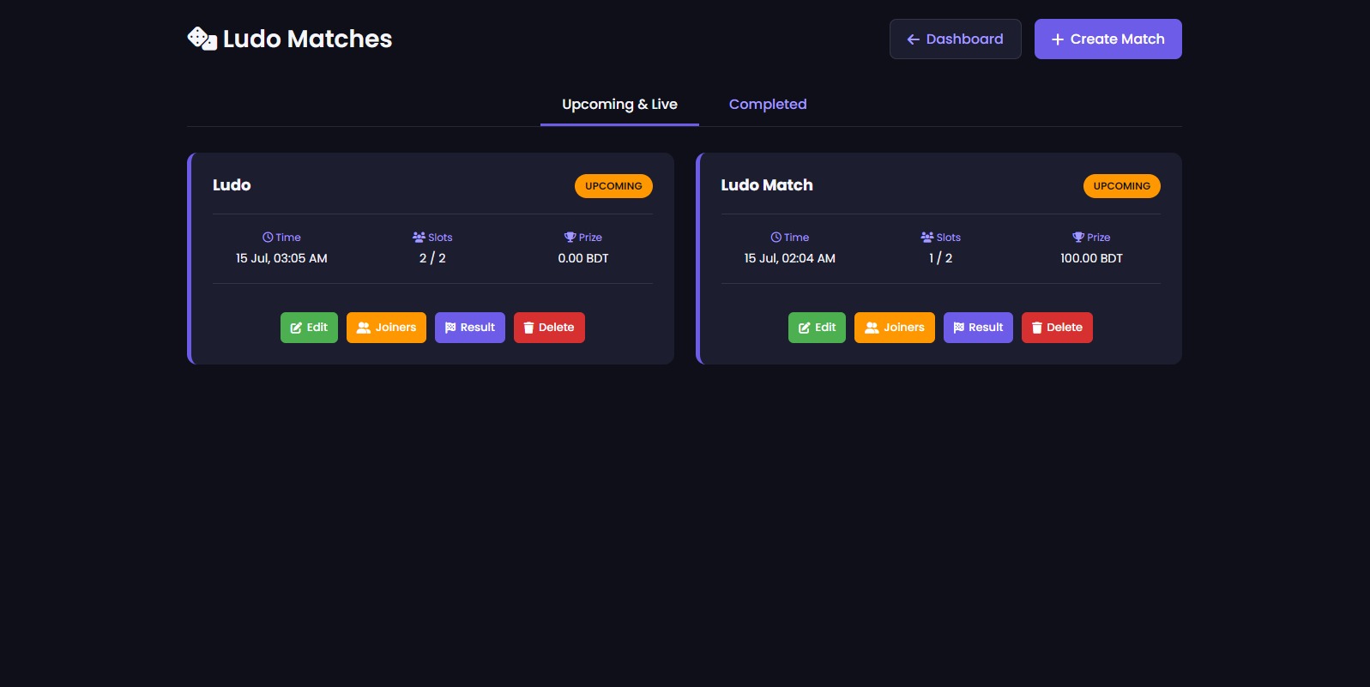Click the Slots people icon in Ludo Match card
This screenshot has height=687, width=1370.
point(926,238)
